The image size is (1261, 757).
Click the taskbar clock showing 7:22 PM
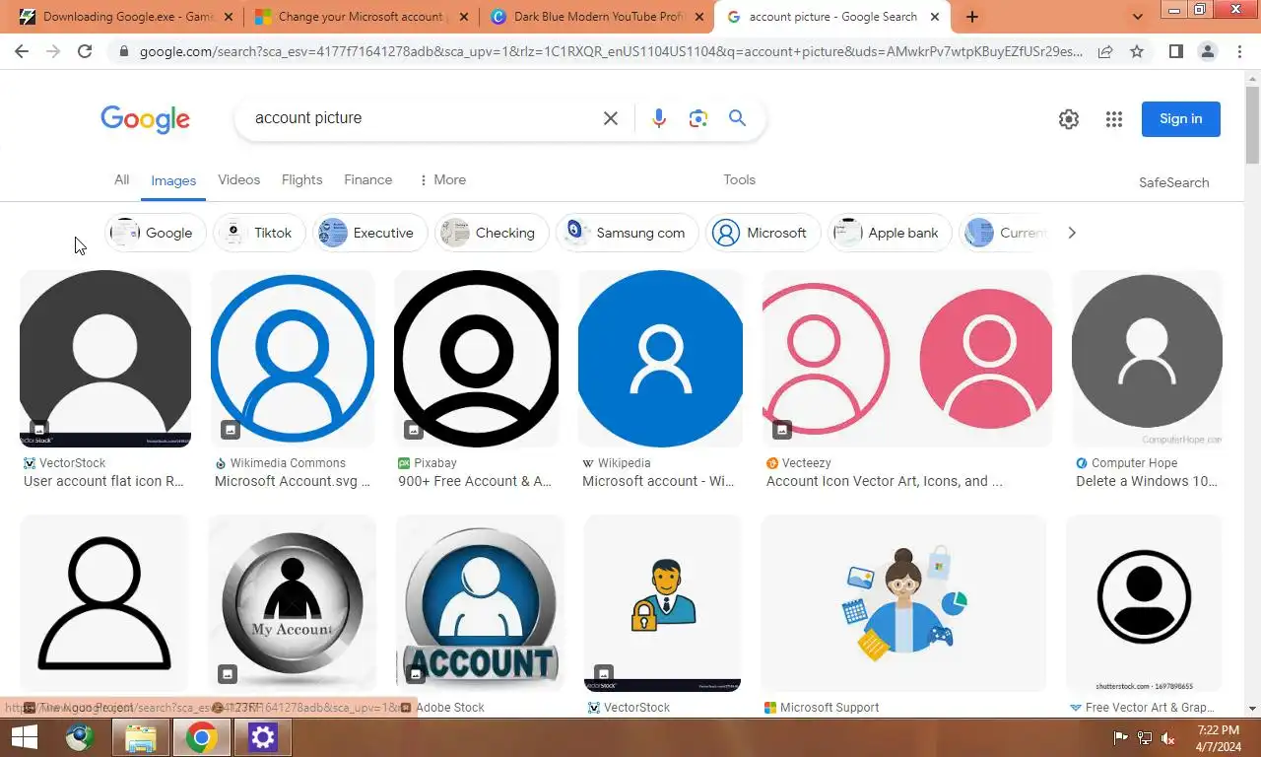click(1218, 738)
